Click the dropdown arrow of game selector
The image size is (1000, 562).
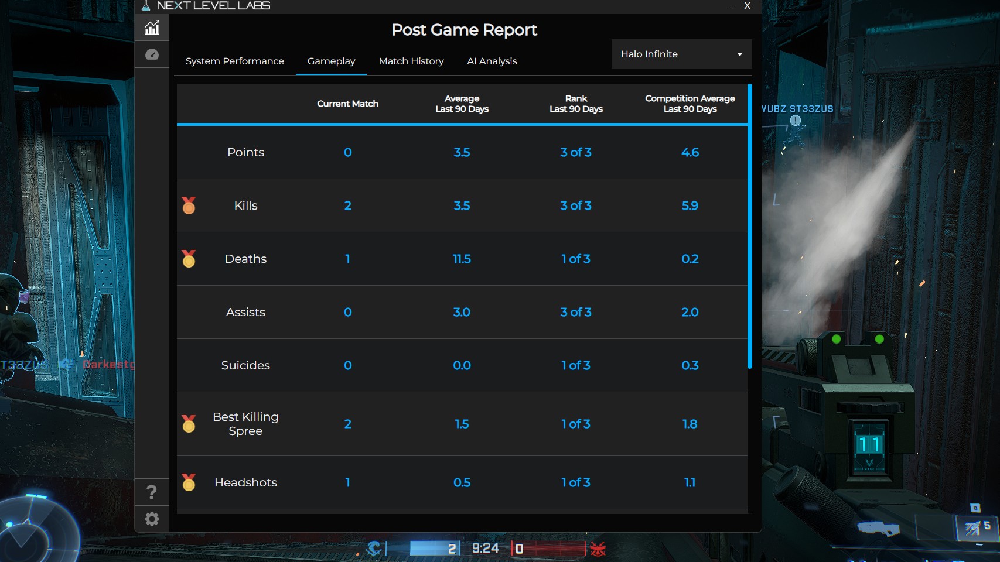pyautogui.click(x=740, y=54)
